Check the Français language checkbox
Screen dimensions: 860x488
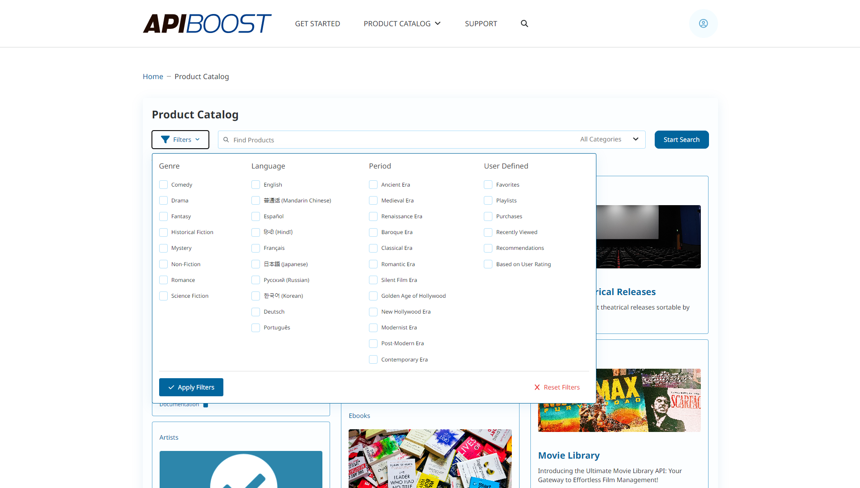click(255, 248)
